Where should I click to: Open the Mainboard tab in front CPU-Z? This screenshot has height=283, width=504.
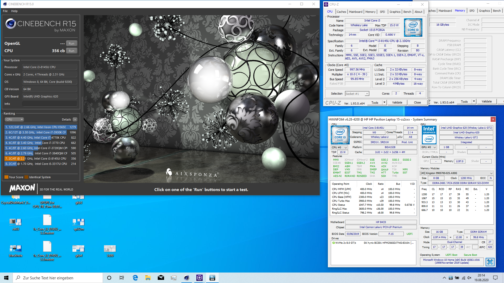point(356,12)
